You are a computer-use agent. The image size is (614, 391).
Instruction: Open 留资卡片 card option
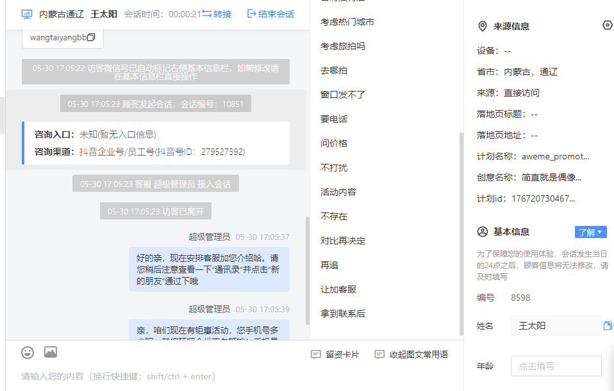[335, 355]
